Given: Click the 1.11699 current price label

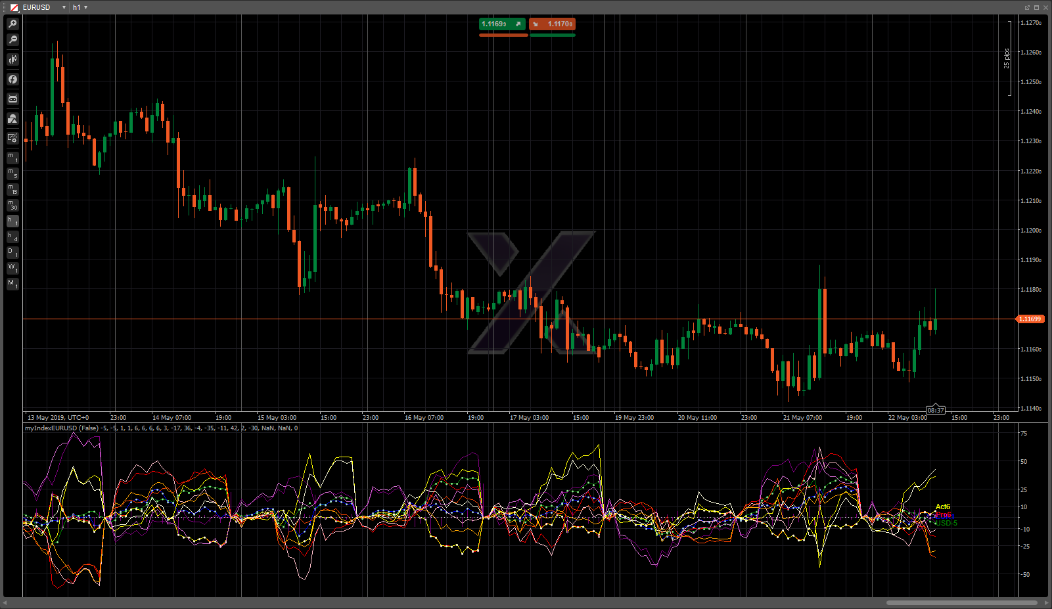Looking at the screenshot, I should click(1030, 319).
